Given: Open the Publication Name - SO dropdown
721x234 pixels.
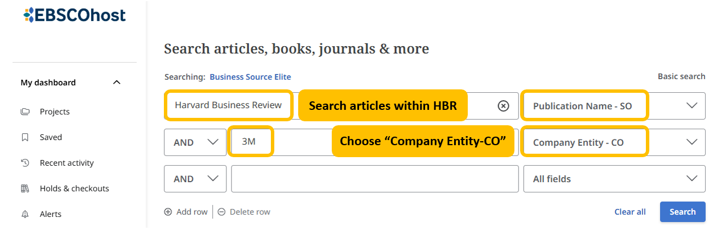Looking at the screenshot, I should [x=614, y=106].
